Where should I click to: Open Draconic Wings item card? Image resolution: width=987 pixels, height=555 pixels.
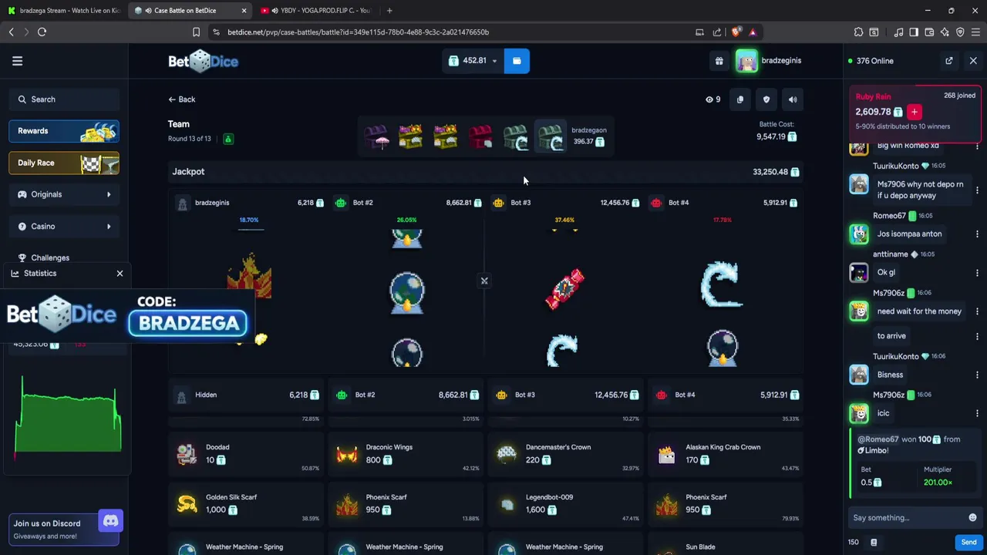pyautogui.click(x=405, y=454)
